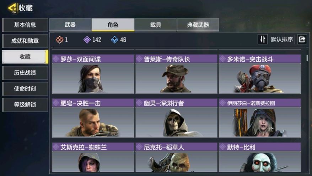Open the 典藏武器 tab
Viewport: 312px width, 176px height.
tap(198, 25)
